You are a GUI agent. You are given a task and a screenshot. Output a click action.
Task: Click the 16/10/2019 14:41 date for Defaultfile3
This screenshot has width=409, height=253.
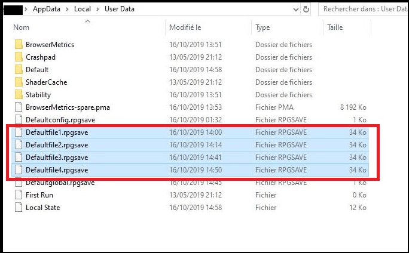coord(196,157)
